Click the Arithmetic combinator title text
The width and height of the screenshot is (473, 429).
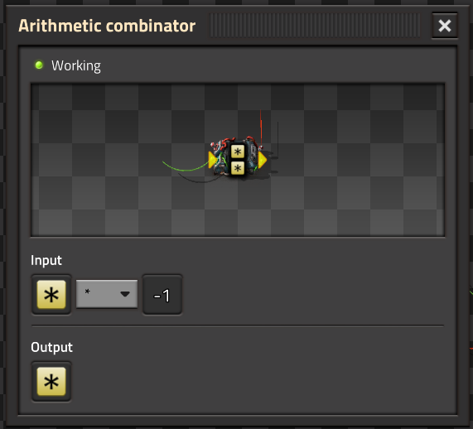(107, 26)
